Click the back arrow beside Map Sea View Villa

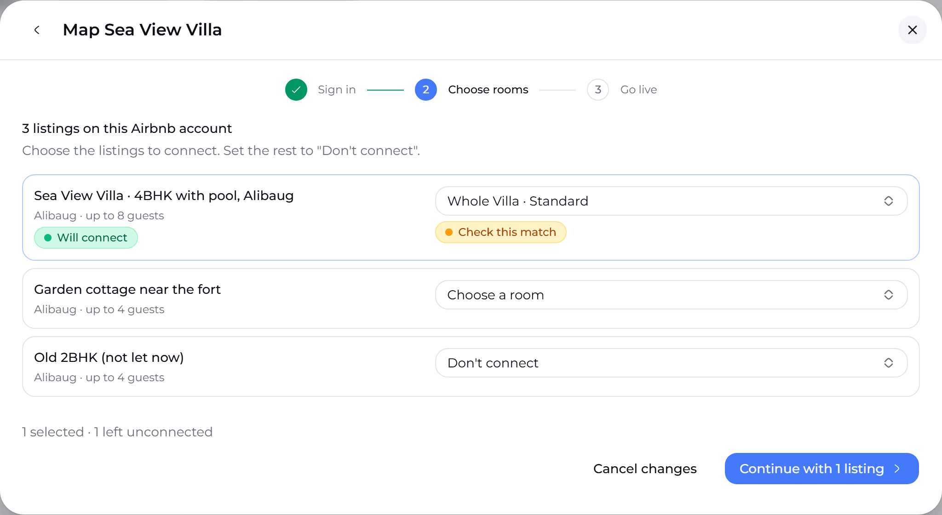(x=37, y=30)
